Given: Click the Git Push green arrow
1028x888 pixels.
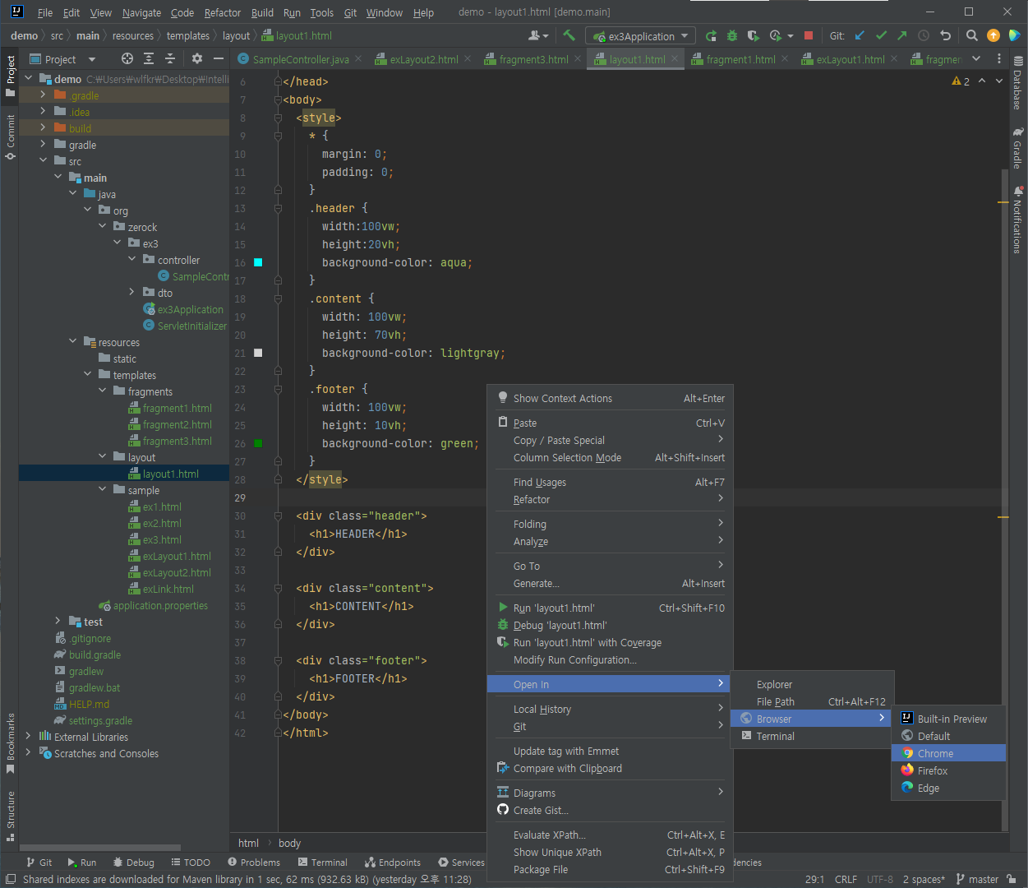Looking at the screenshot, I should click(902, 35).
